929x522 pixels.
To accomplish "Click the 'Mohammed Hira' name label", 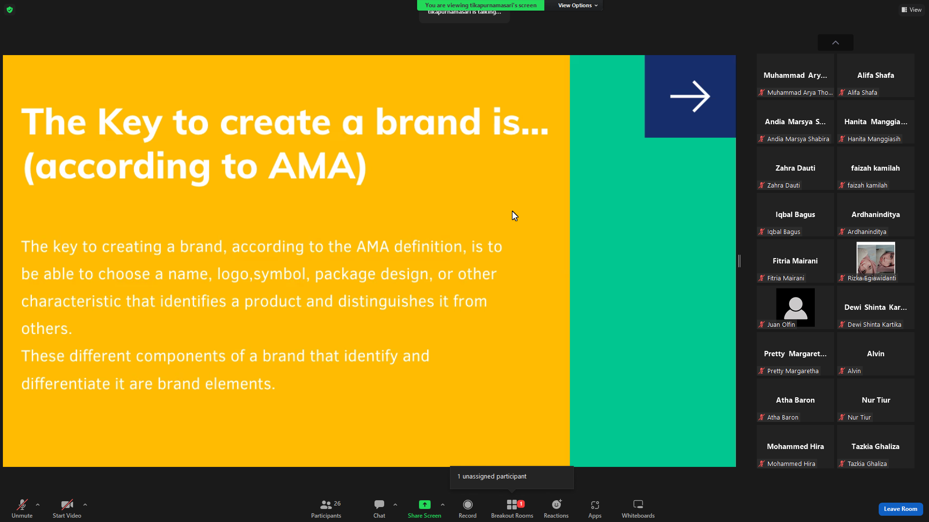I will click(x=791, y=464).
